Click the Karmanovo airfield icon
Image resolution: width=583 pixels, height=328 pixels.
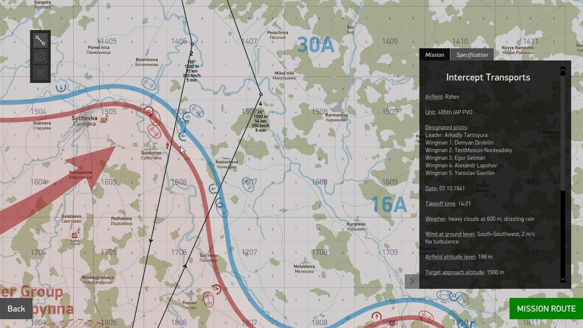tap(337, 108)
